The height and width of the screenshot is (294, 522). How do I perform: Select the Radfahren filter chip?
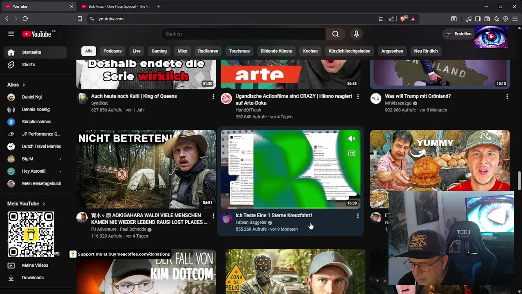pyautogui.click(x=208, y=51)
